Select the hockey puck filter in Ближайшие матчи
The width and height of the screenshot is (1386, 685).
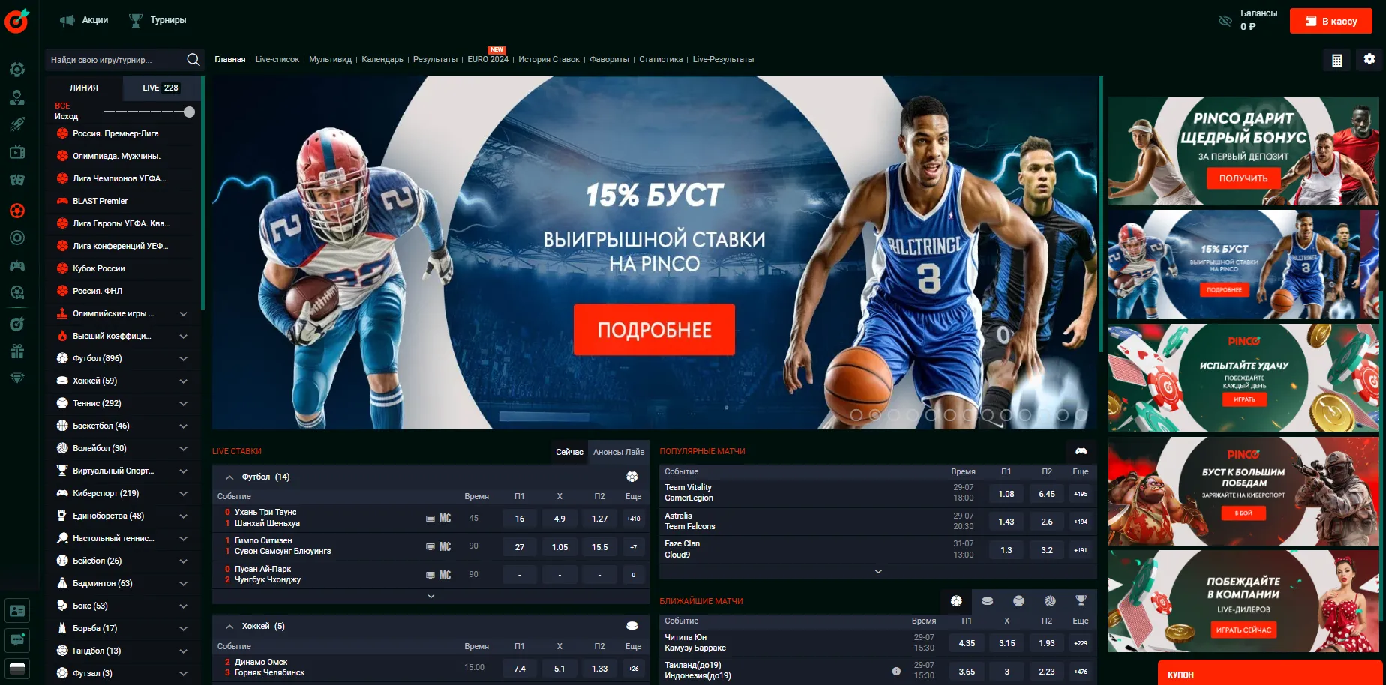tap(987, 601)
